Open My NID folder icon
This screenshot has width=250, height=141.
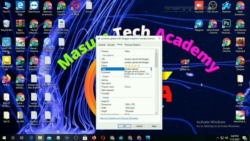pos(20,117)
